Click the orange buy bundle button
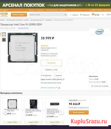The image size is (111, 129). click(x=79, y=112)
